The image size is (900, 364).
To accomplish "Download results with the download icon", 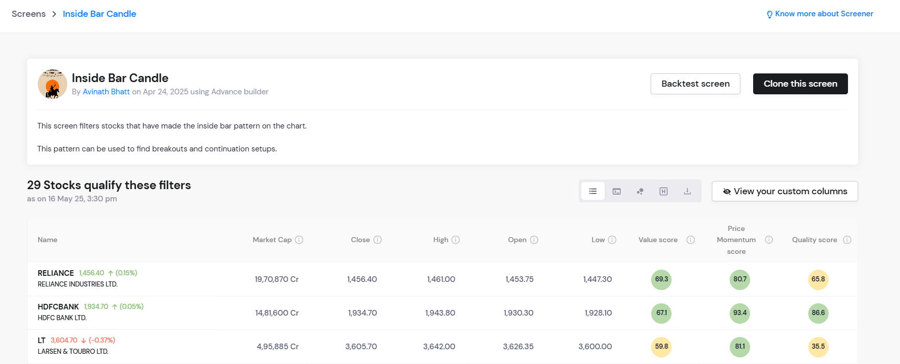I will pyautogui.click(x=687, y=191).
